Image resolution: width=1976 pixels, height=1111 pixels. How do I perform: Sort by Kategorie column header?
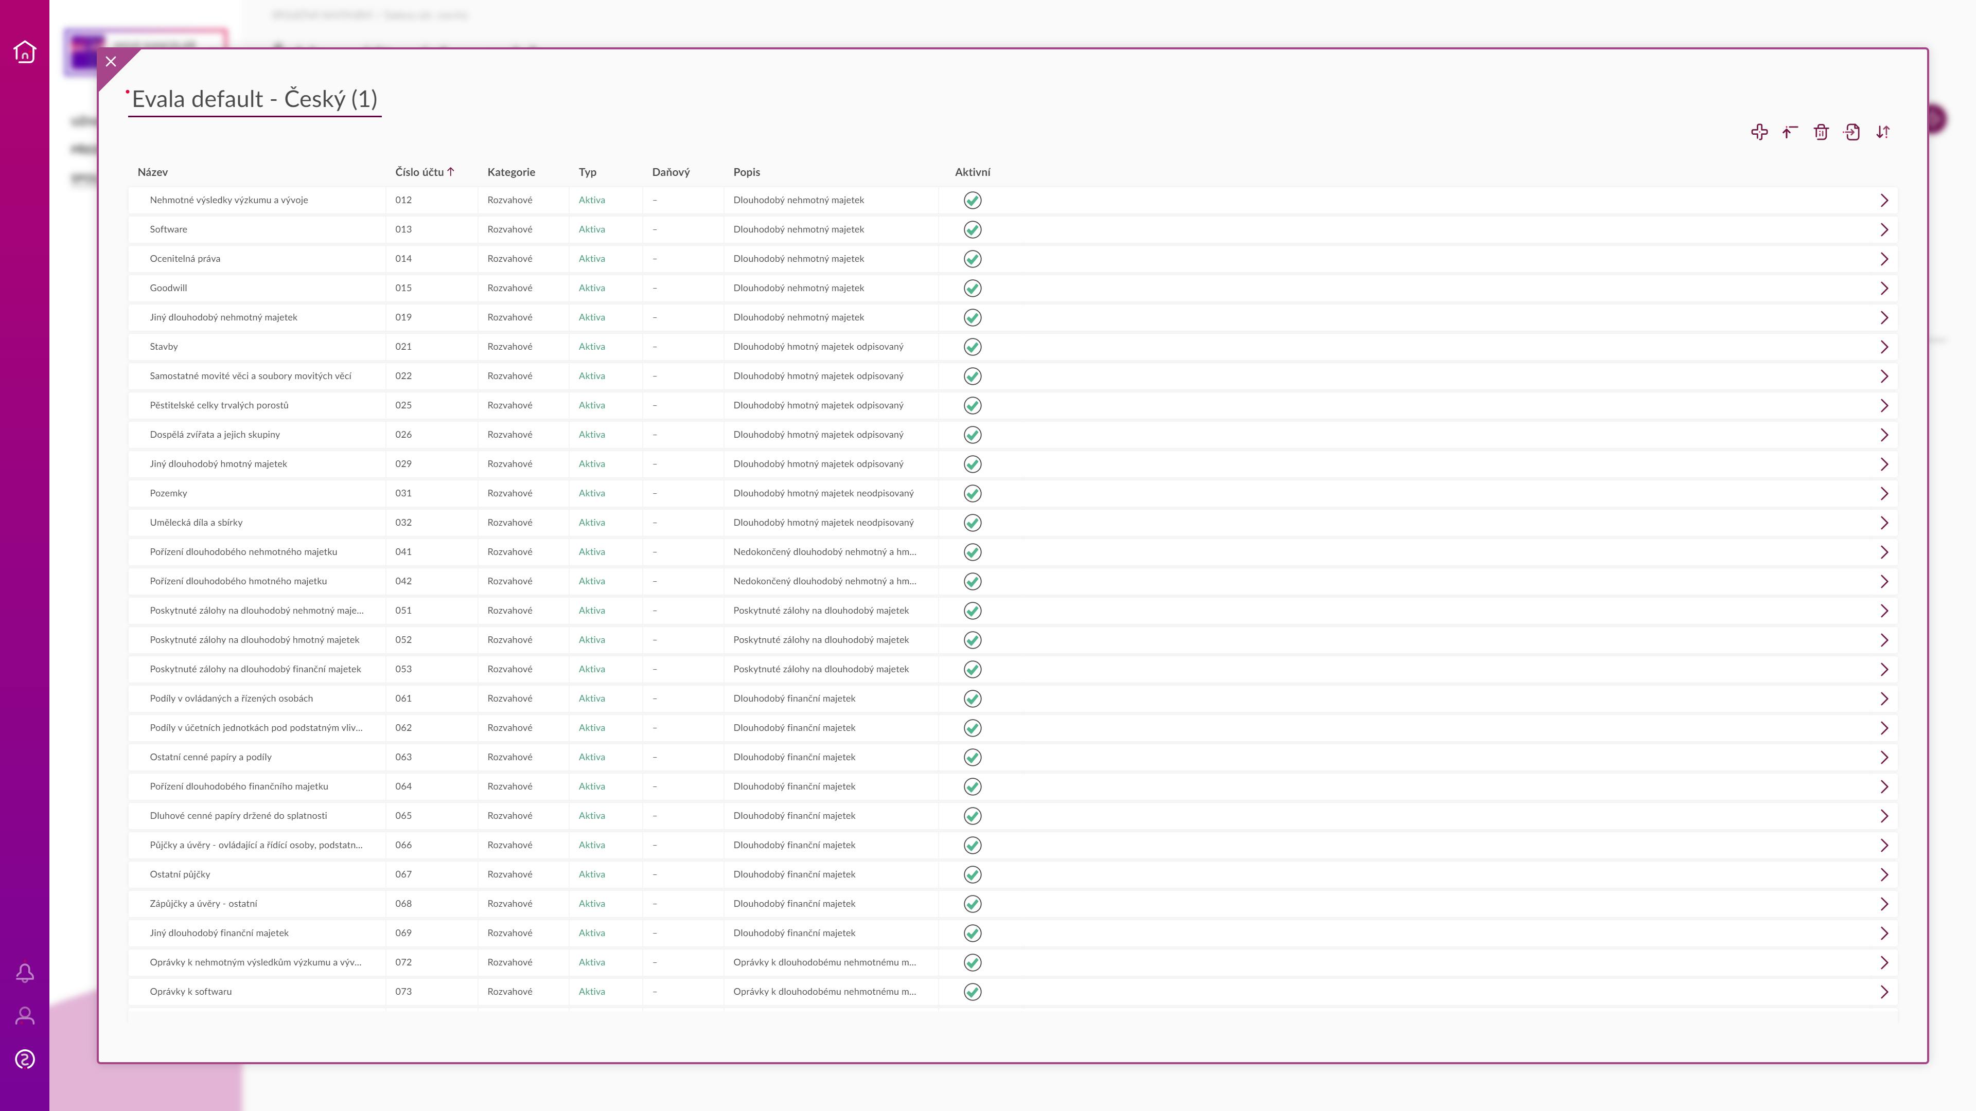click(x=511, y=172)
